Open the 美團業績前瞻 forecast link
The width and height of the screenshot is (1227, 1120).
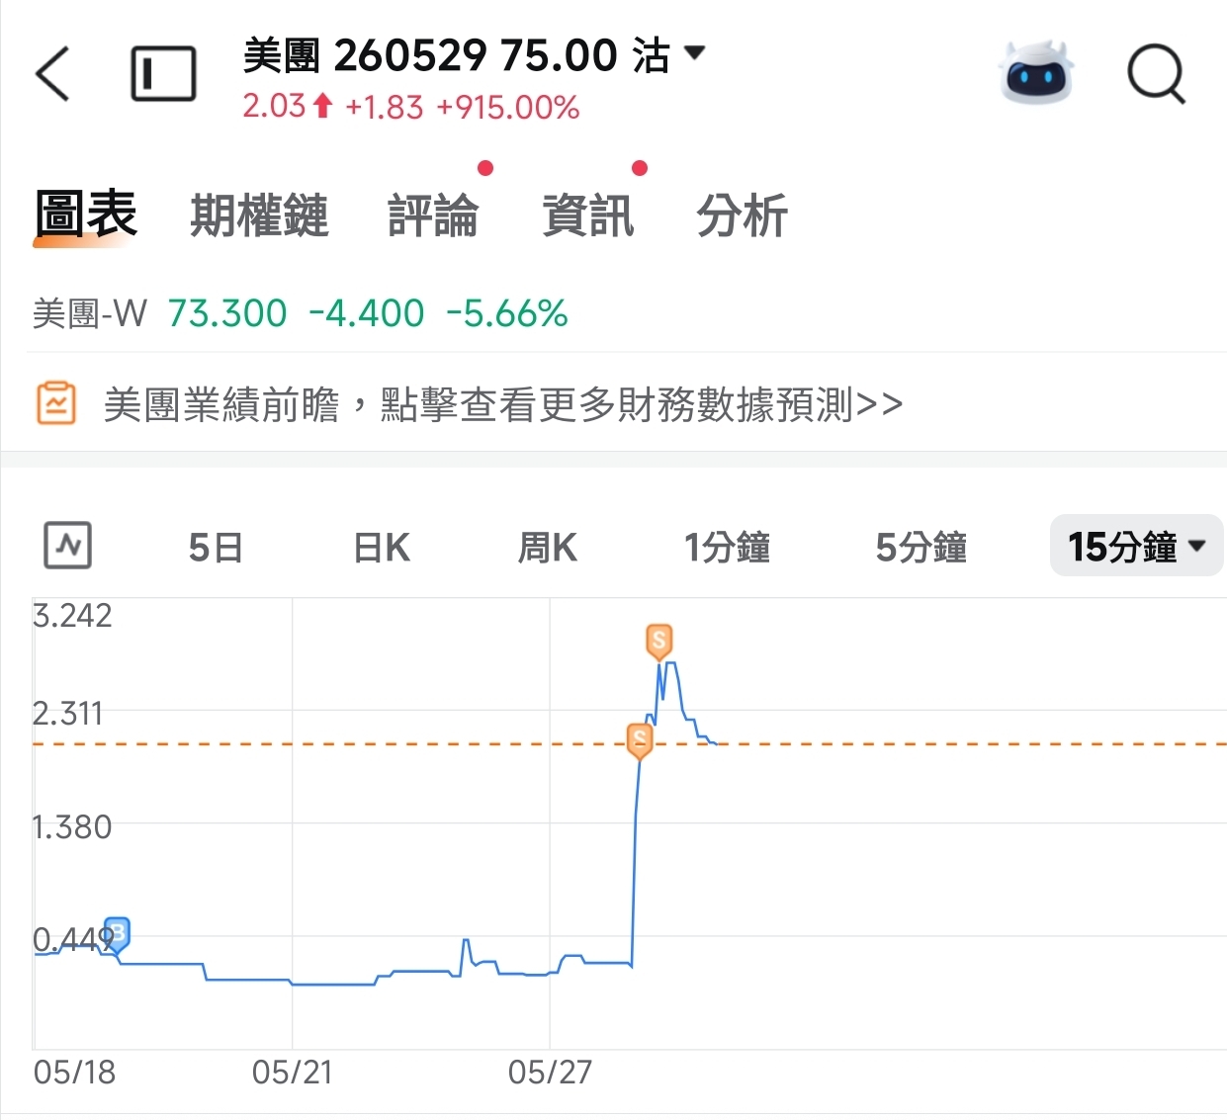[x=503, y=404]
